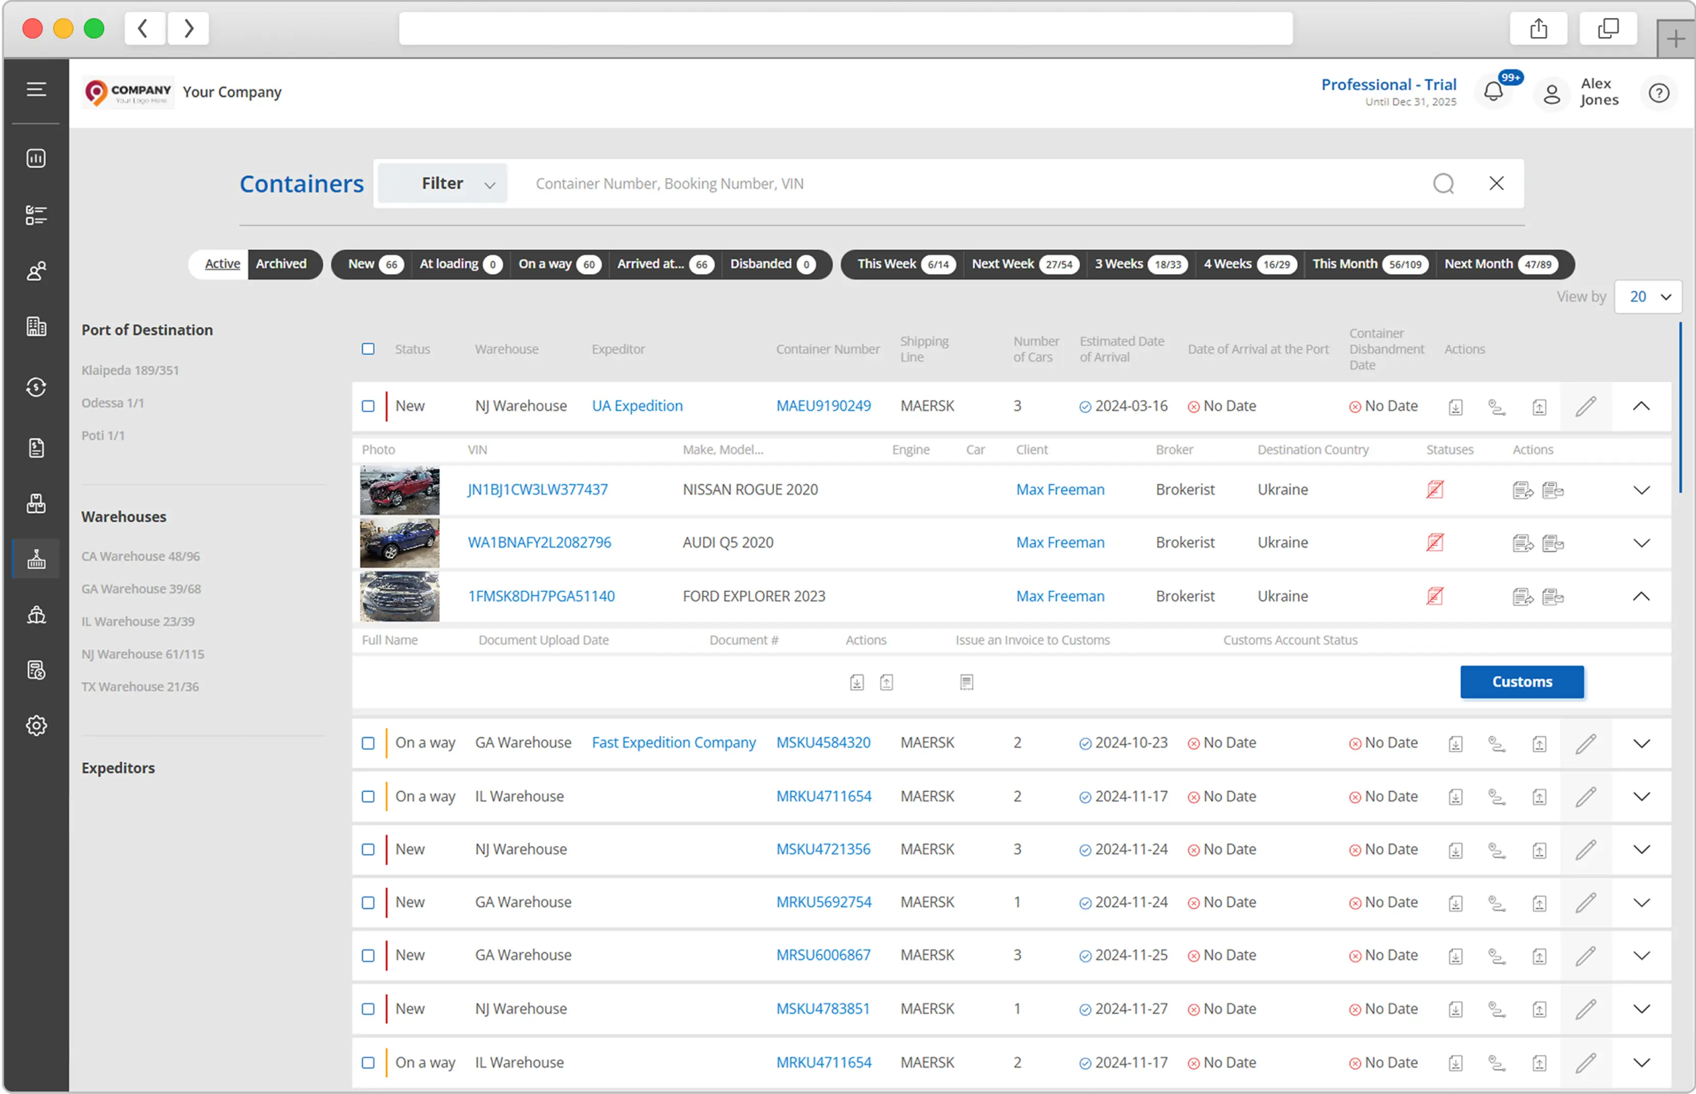Expand the MSKU4584320 container row

(1641, 744)
